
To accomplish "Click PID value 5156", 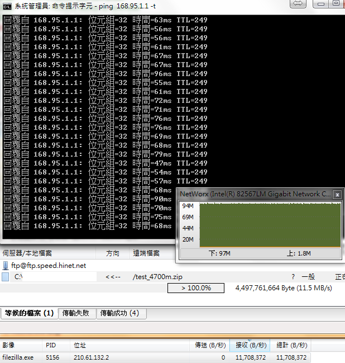I will (x=52, y=357).
